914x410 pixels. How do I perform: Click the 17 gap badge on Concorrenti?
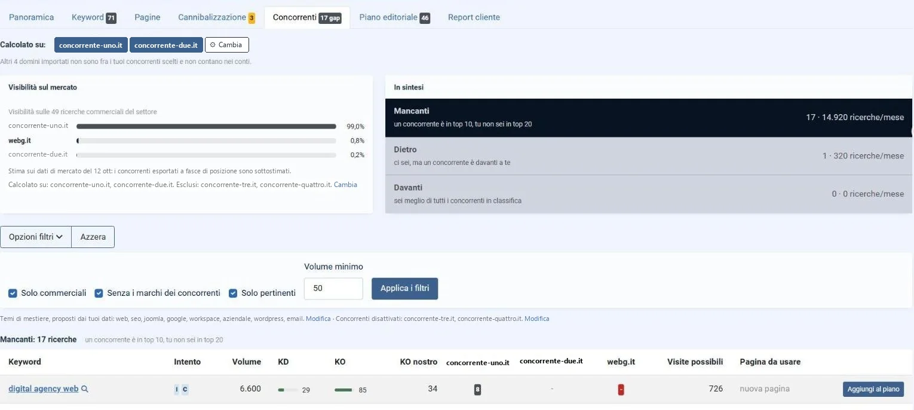click(330, 18)
